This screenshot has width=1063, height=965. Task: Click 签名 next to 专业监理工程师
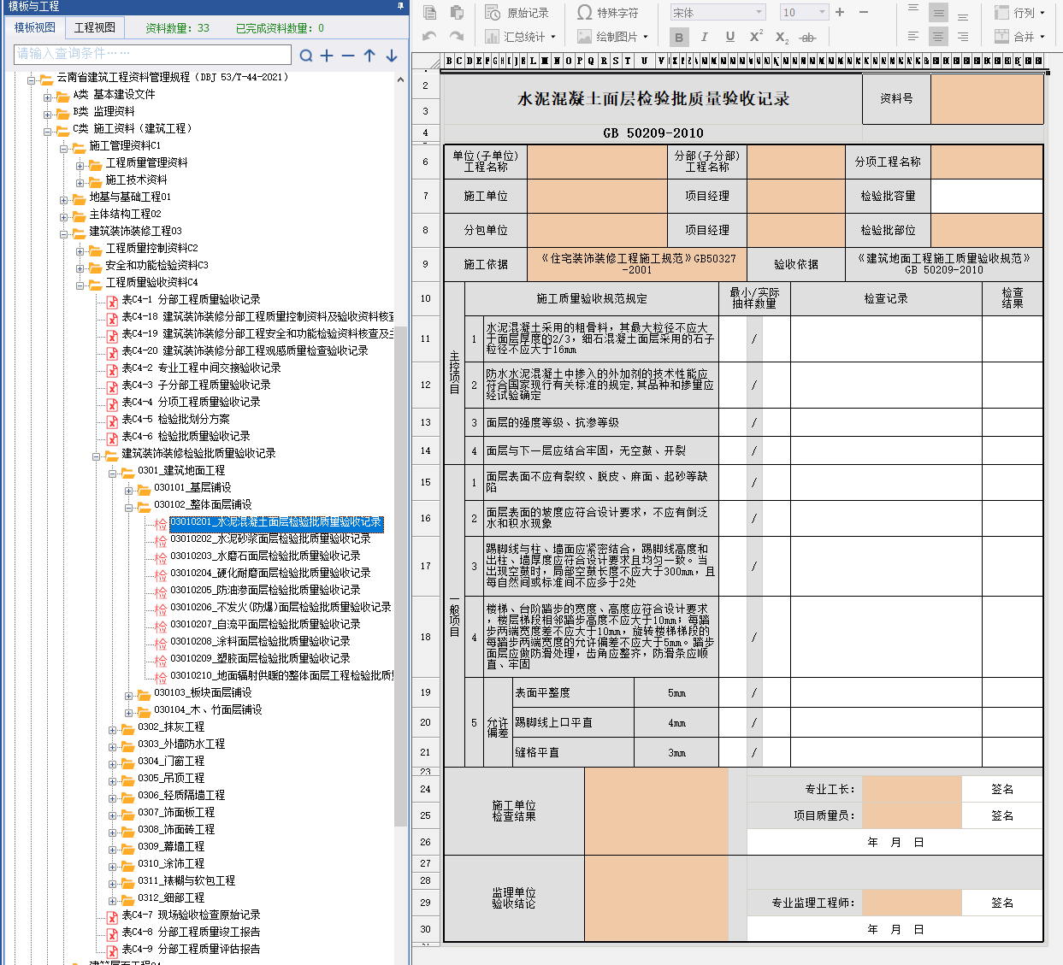(x=1002, y=903)
